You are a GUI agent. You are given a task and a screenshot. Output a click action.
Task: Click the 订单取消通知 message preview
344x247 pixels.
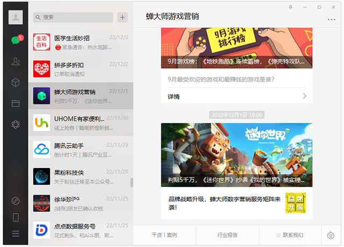pos(69,74)
